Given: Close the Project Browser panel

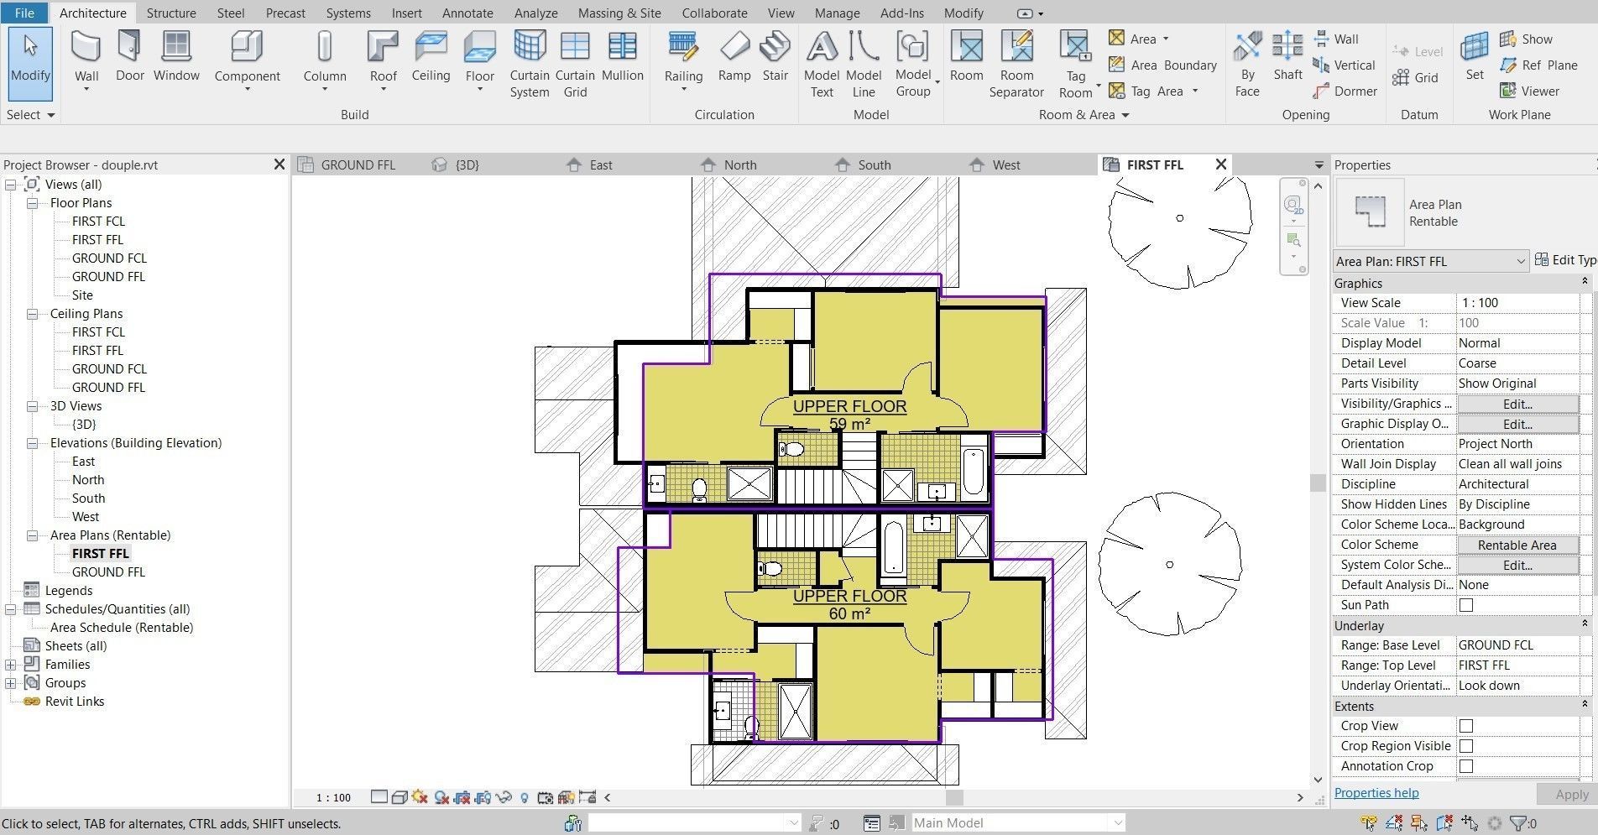Looking at the screenshot, I should (279, 164).
